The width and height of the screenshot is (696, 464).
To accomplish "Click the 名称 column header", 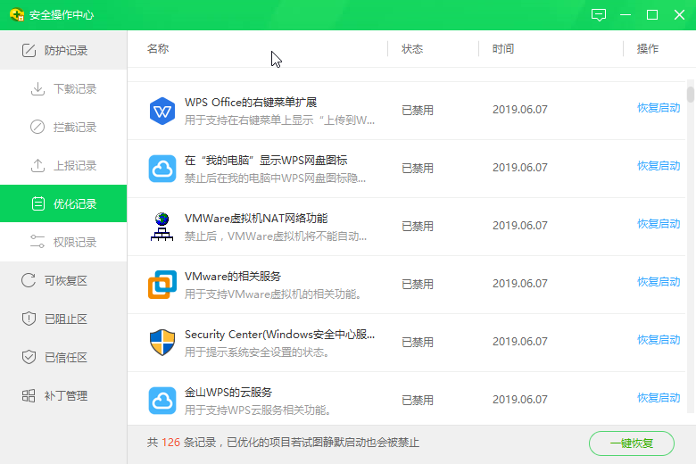I will tap(158, 48).
